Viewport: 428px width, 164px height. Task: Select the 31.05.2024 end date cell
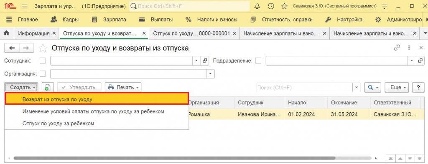click(349, 114)
